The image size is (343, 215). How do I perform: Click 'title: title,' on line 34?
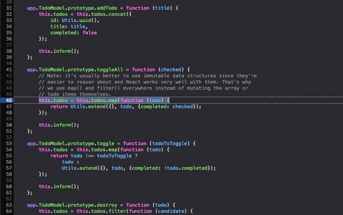(x=69, y=26)
